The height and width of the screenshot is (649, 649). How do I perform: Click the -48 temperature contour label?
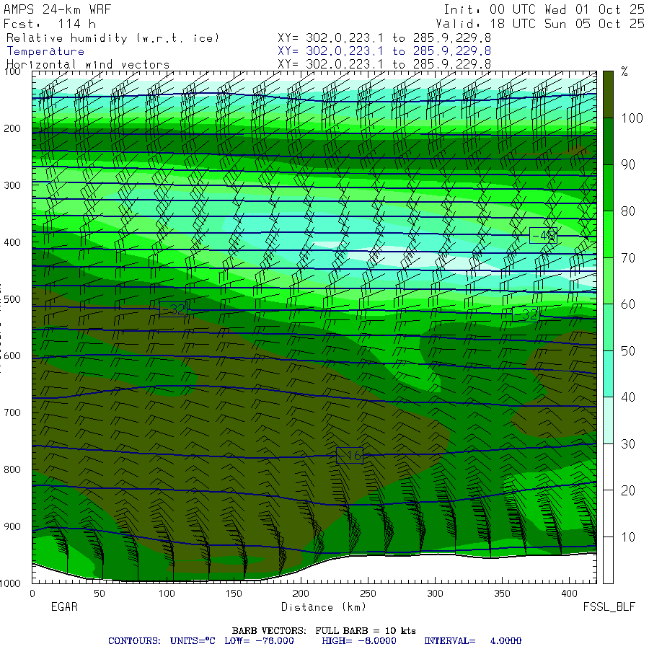tap(543, 235)
